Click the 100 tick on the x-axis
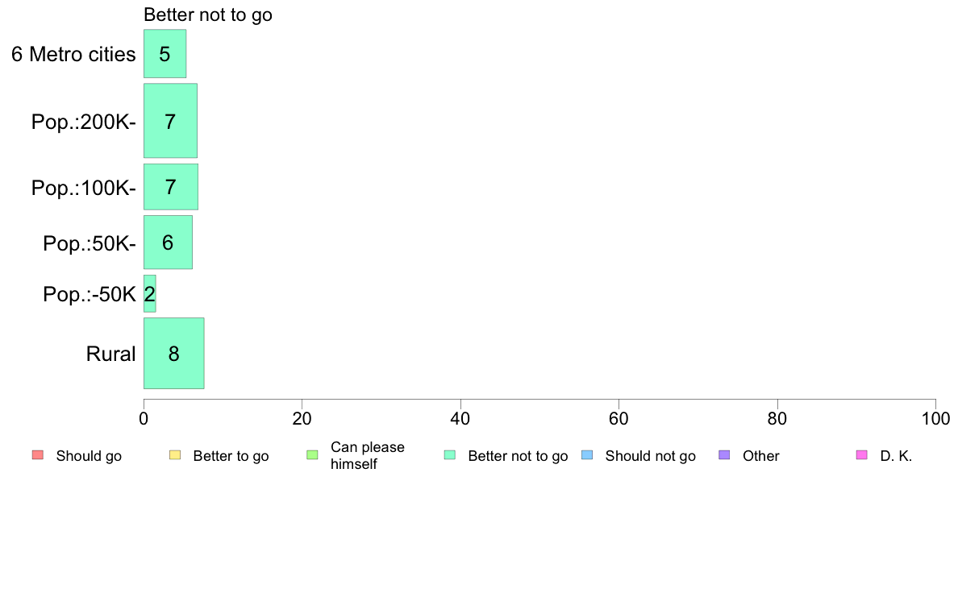The height and width of the screenshot is (593, 958). pos(935,419)
